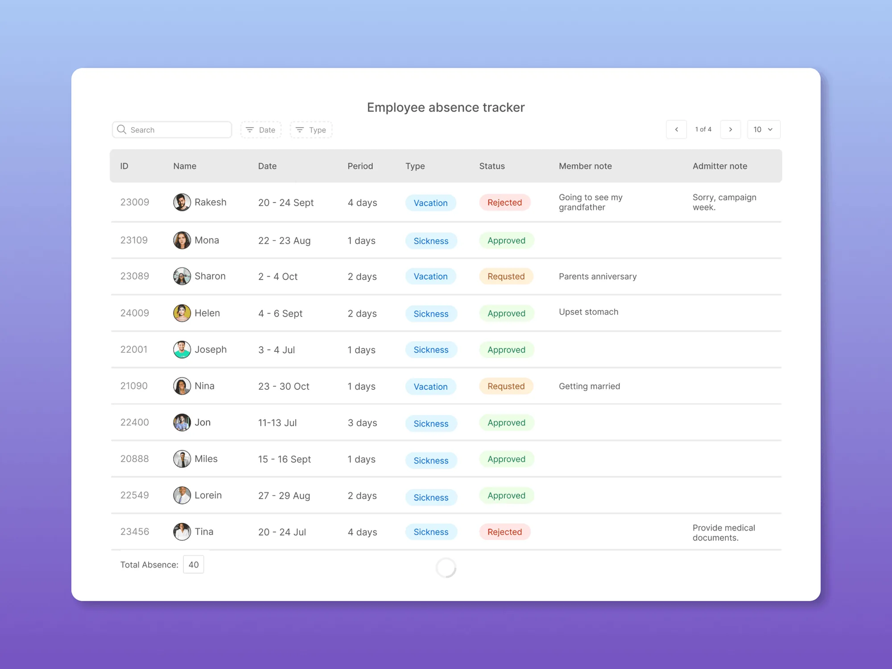The width and height of the screenshot is (892, 669).
Task: Sort by the Period column header
Action: [360, 166]
